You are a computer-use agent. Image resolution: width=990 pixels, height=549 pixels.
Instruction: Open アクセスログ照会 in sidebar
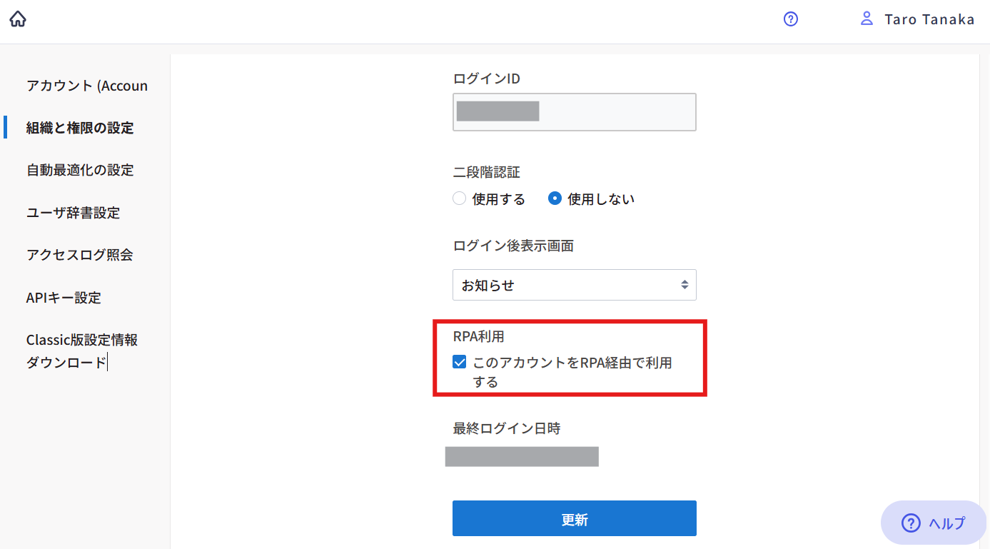(x=79, y=255)
